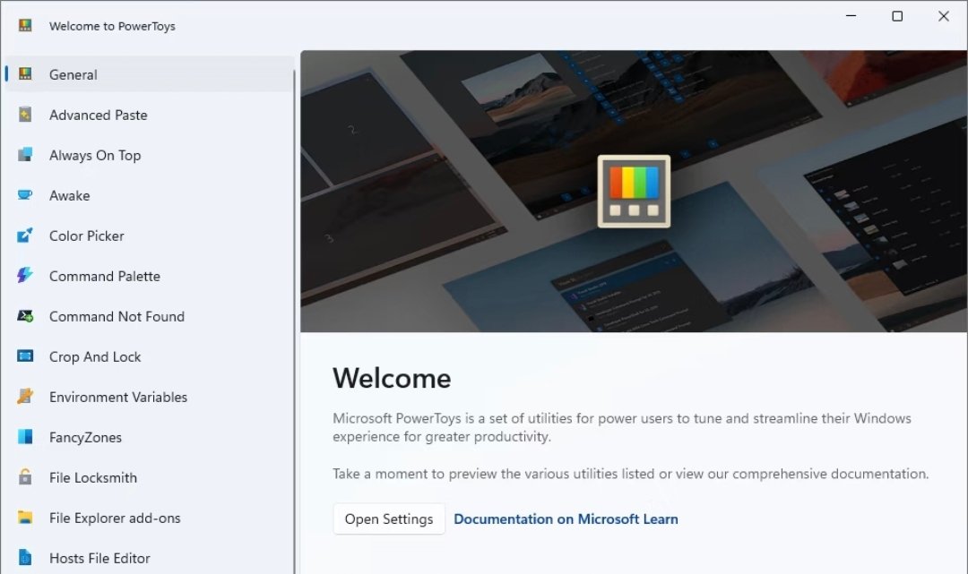Click the PowerToys title bar app icon
Screen dimensions: 968x574
(x=25, y=26)
